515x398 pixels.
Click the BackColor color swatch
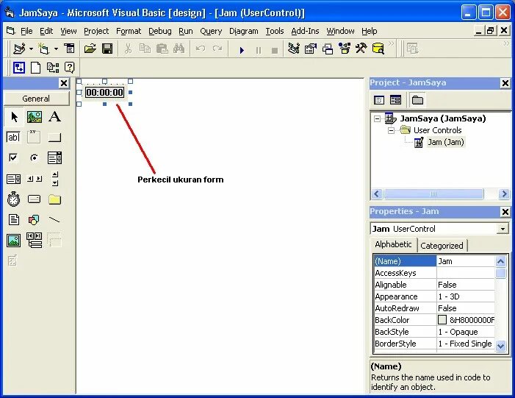442,320
